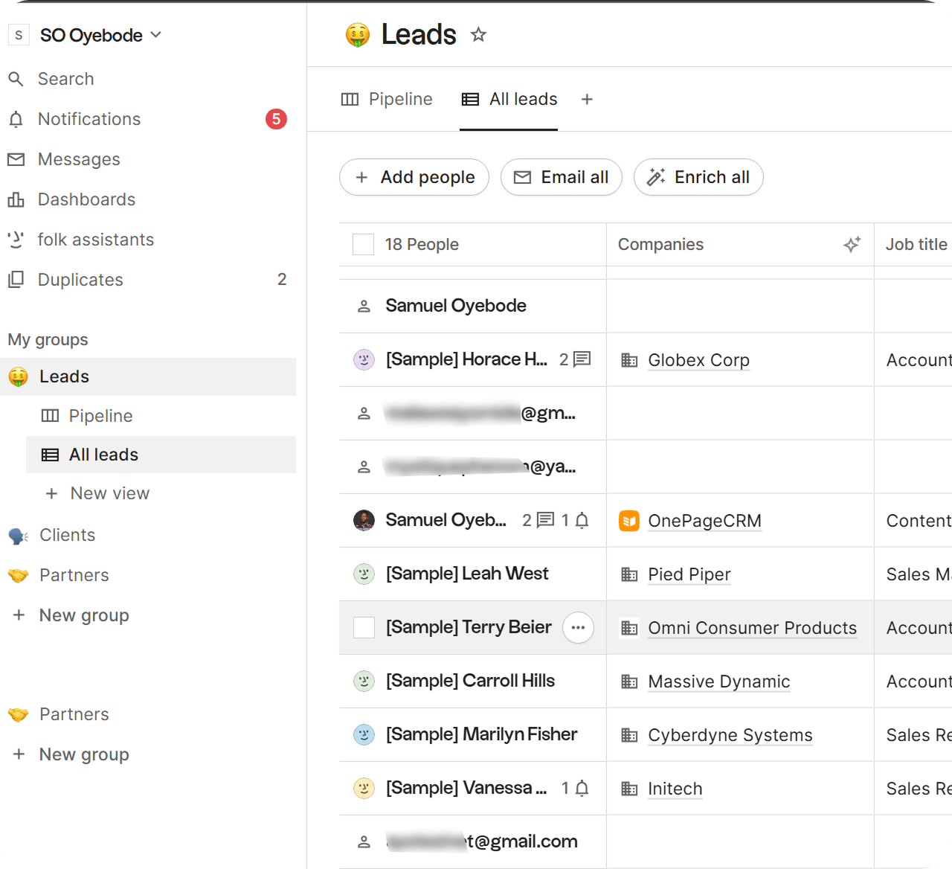Open the lower Partners group entry
Viewport: 952px width, 869px height.
pos(74,714)
